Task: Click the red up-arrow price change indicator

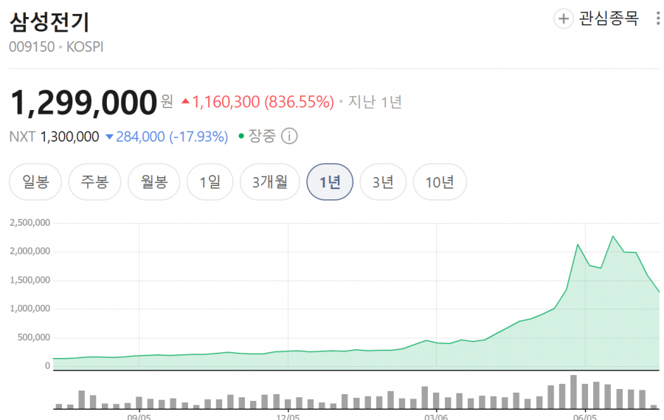Action: click(x=185, y=101)
